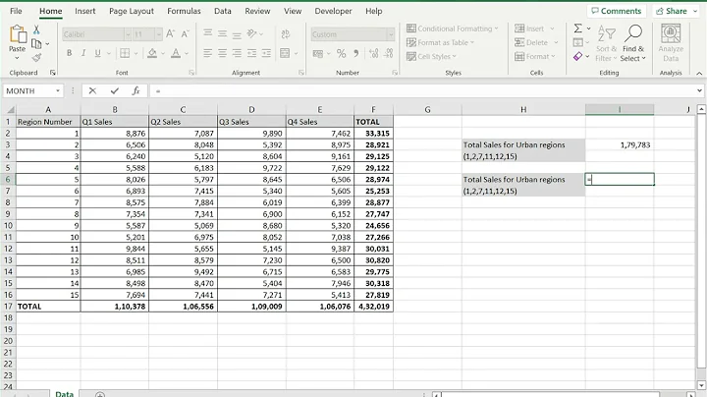Image resolution: width=707 pixels, height=397 pixels.
Task: Open the Name Box dropdown arrow
Action: click(x=58, y=90)
